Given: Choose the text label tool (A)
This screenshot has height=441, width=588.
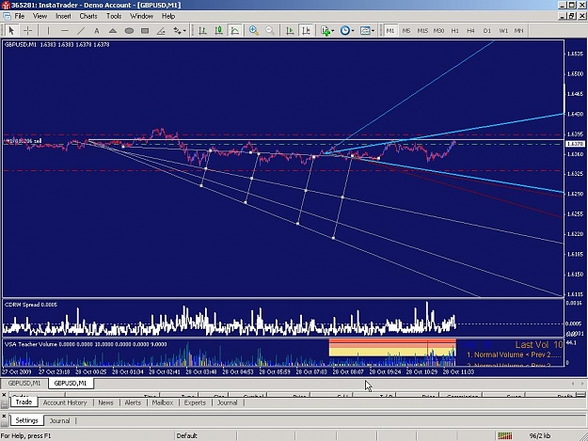Looking at the screenshot, I should click(x=97, y=31).
